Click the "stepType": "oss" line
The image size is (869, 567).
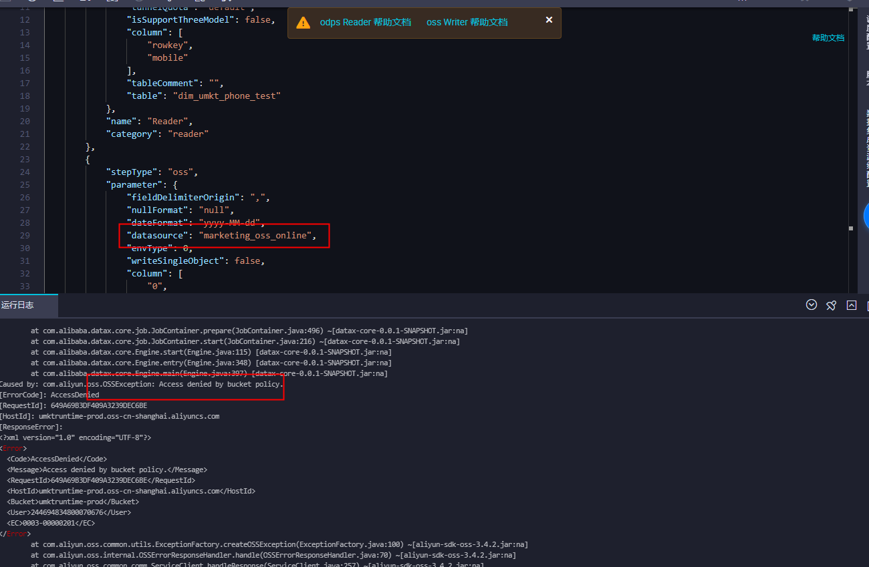[152, 172]
